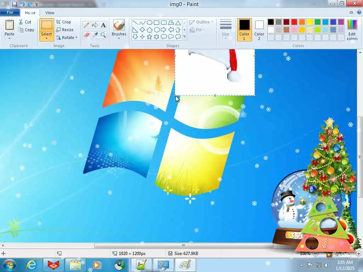Viewport: 363px width, 272px height.
Task: Open the Paste dropdown arrow
Action: (10, 38)
